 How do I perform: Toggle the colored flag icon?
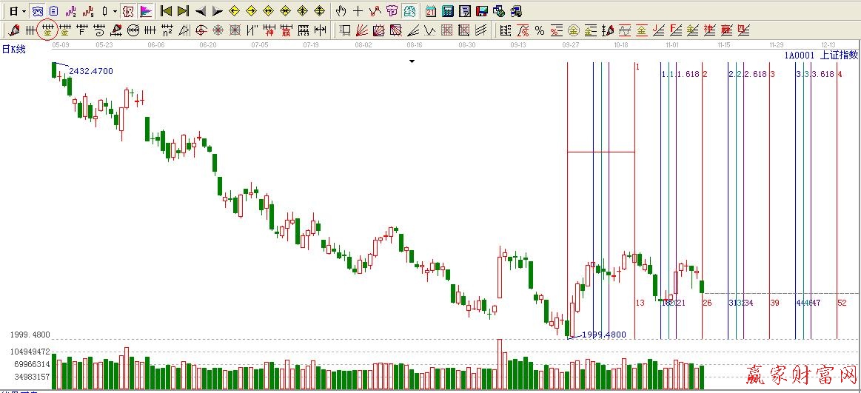(x=146, y=11)
